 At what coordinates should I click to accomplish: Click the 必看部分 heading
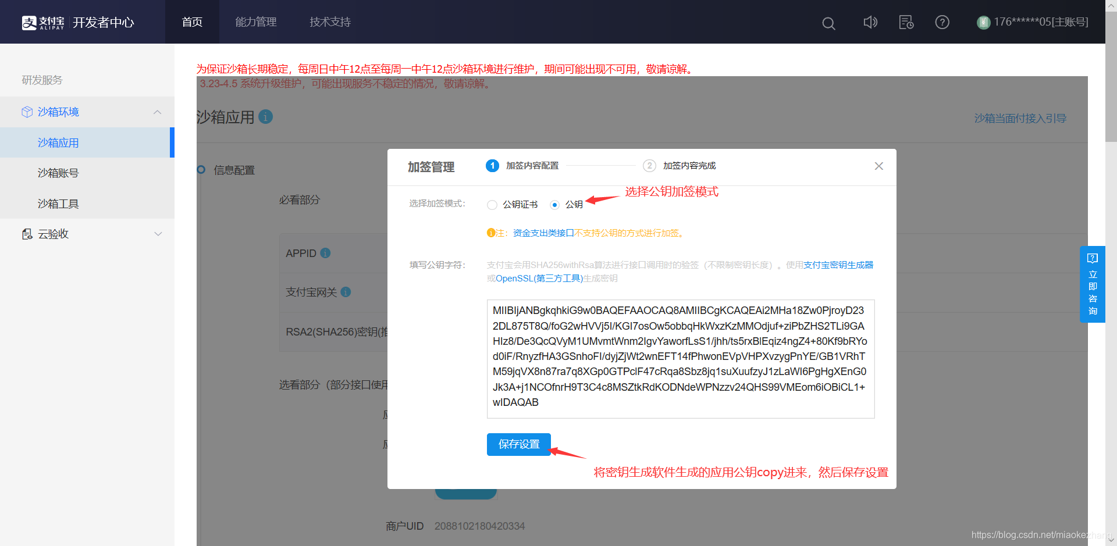(300, 200)
